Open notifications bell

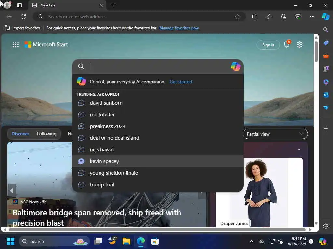coord(286,44)
